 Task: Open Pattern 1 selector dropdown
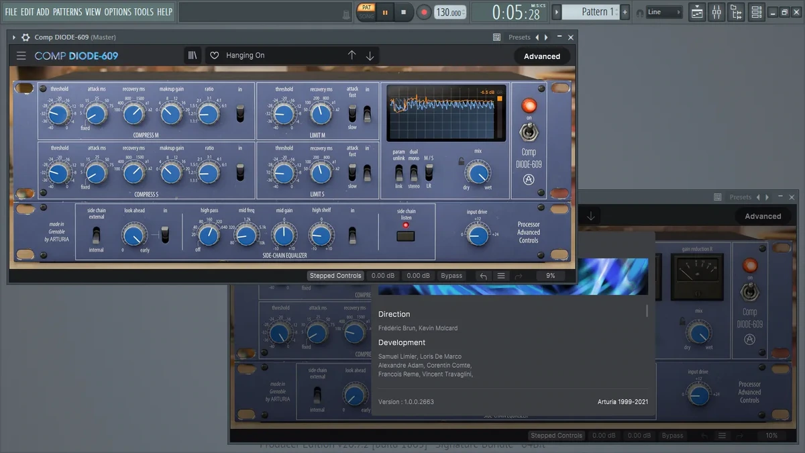[590, 12]
